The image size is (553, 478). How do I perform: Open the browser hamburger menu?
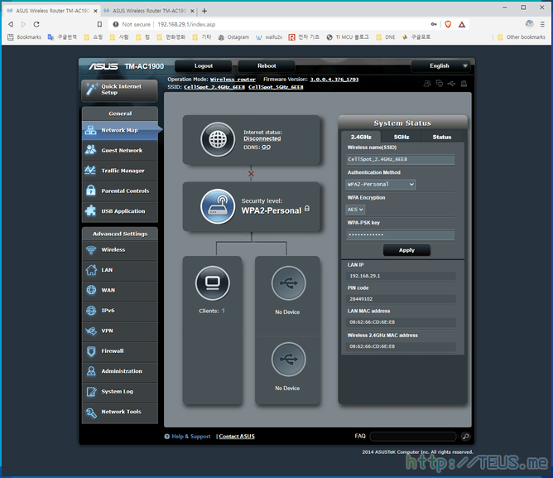click(542, 24)
